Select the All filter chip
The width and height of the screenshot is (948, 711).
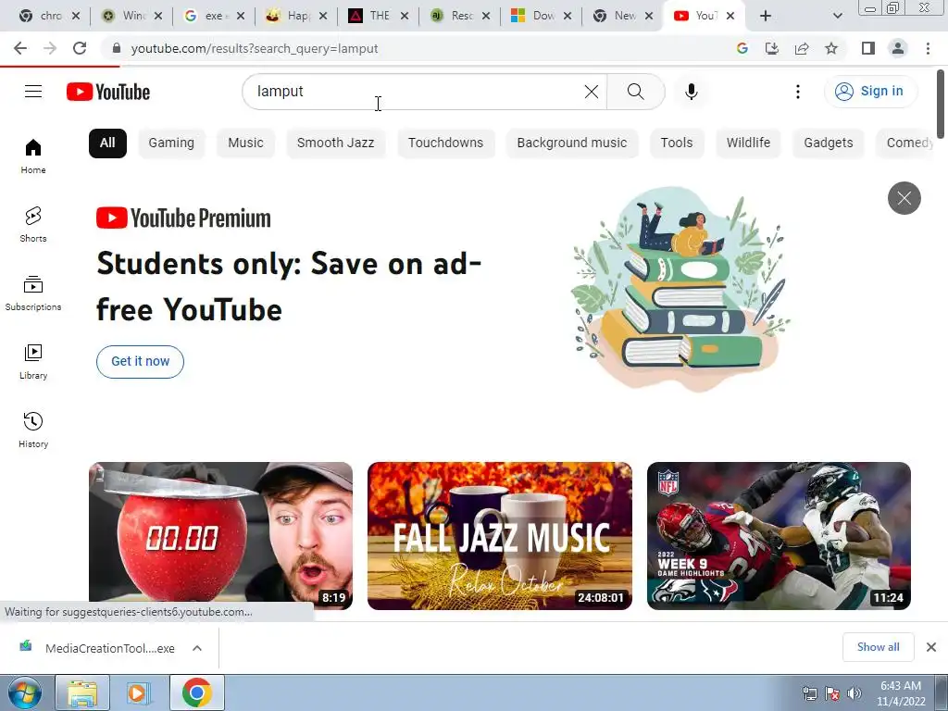tap(107, 143)
